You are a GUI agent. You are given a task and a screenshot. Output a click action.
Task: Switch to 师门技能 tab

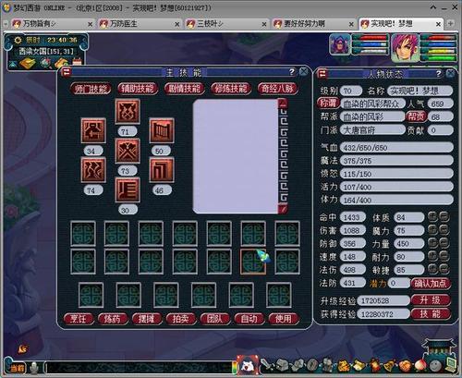click(91, 89)
